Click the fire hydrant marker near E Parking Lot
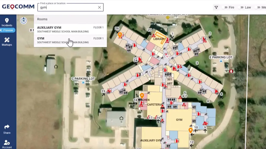Screen dimensions: 266x149 231,71
